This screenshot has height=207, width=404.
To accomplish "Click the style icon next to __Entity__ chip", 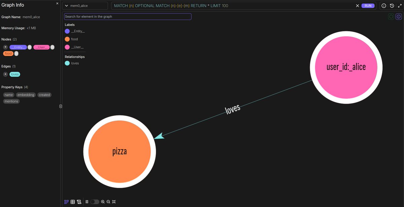I will click(x=30, y=47).
